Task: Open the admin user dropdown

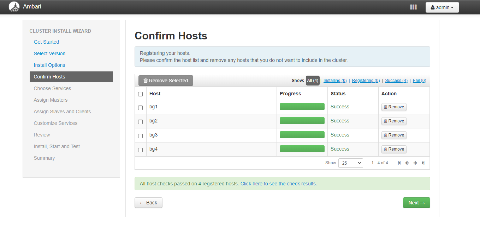Action: [x=442, y=7]
